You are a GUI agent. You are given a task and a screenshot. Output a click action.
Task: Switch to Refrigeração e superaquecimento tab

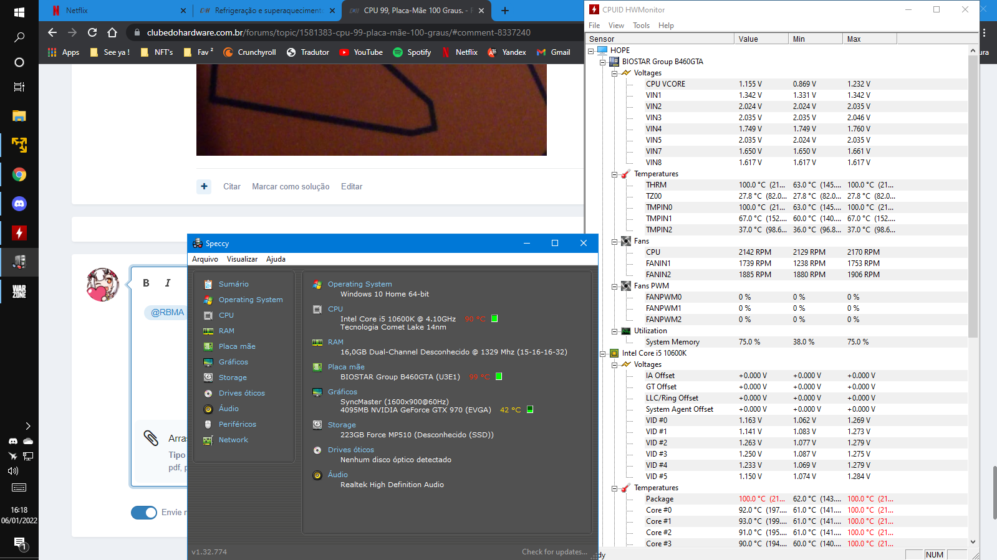point(268,11)
